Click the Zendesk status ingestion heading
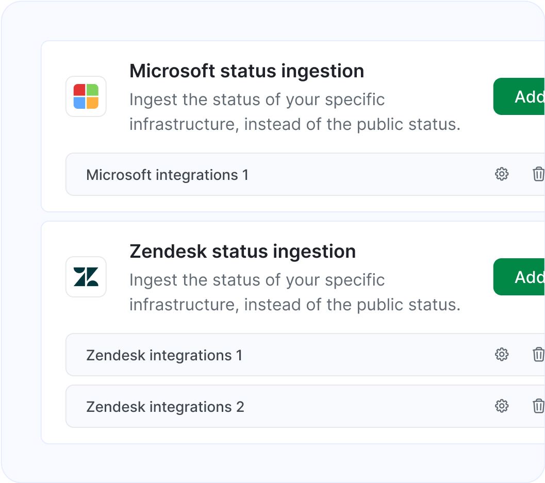 pyautogui.click(x=242, y=251)
